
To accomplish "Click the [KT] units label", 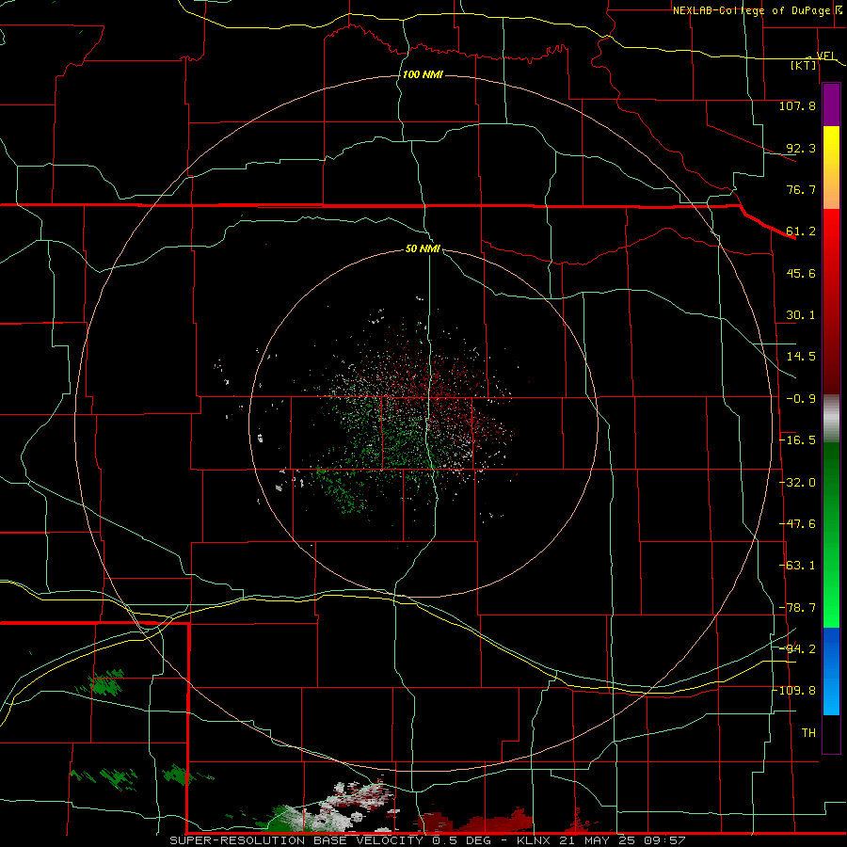I will coord(804,65).
